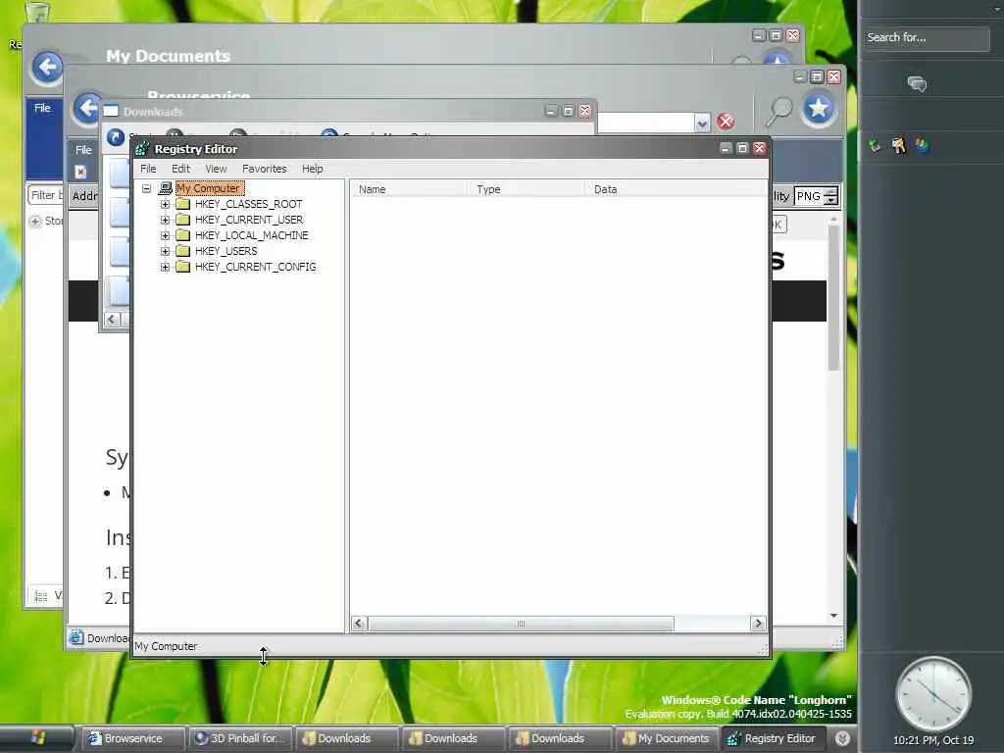Click the Download status icon in Browservice status bar
Image resolution: width=1004 pixels, height=753 pixels.
point(76,637)
